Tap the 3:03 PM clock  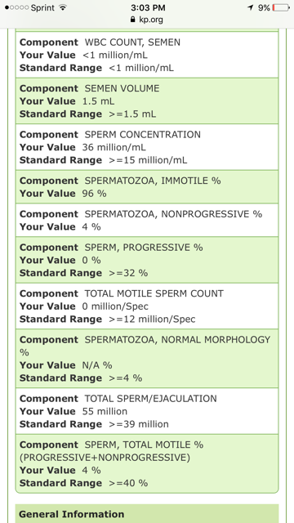148,7
